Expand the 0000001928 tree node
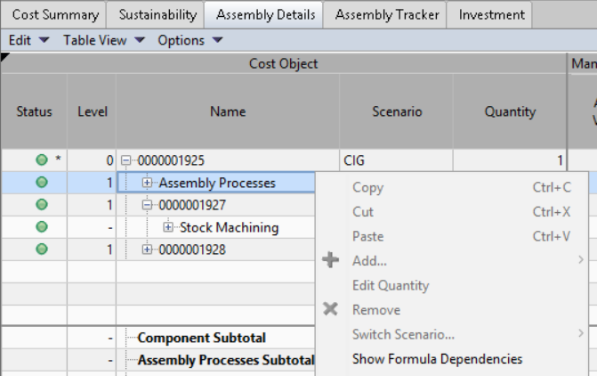Viewport: 597px width, 376px height. point(148,249)
